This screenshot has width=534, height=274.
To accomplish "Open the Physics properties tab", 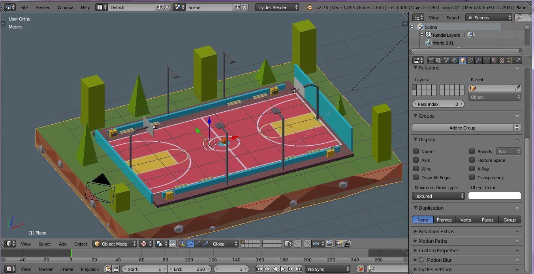I will tap(518, 60).
